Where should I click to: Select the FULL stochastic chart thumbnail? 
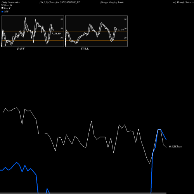[96, 31]
